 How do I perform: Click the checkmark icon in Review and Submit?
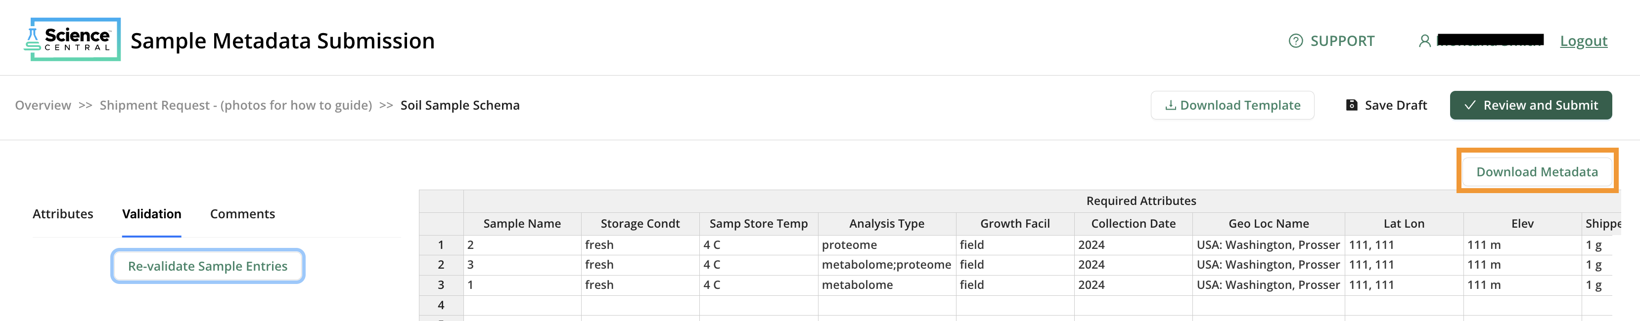[1470, 105]
